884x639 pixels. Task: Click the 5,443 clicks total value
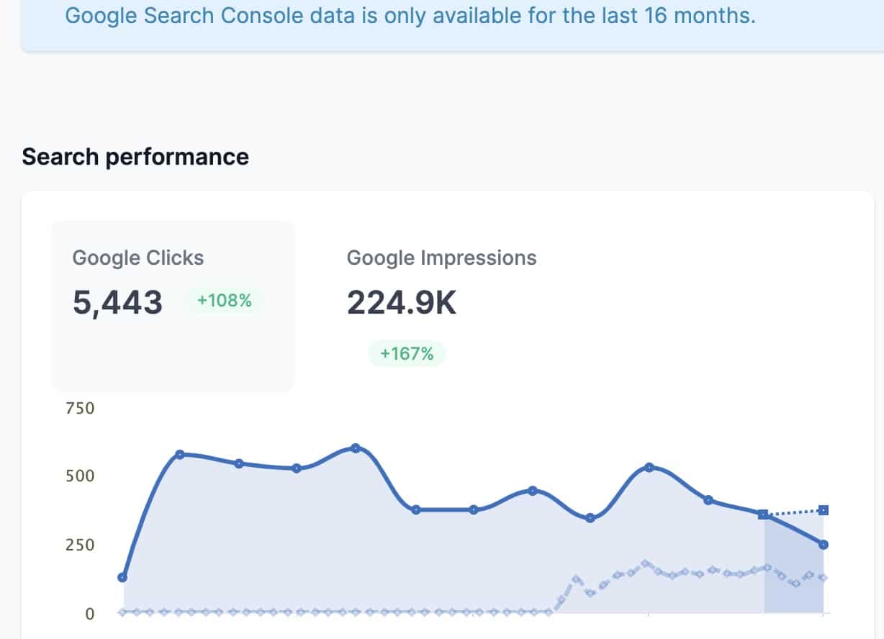click(x=117, y=302)
